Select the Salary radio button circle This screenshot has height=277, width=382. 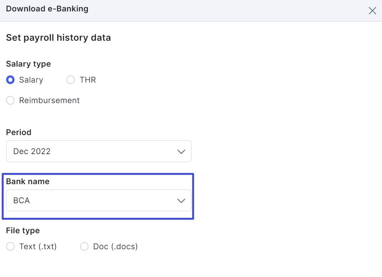(x=10, y=80)
